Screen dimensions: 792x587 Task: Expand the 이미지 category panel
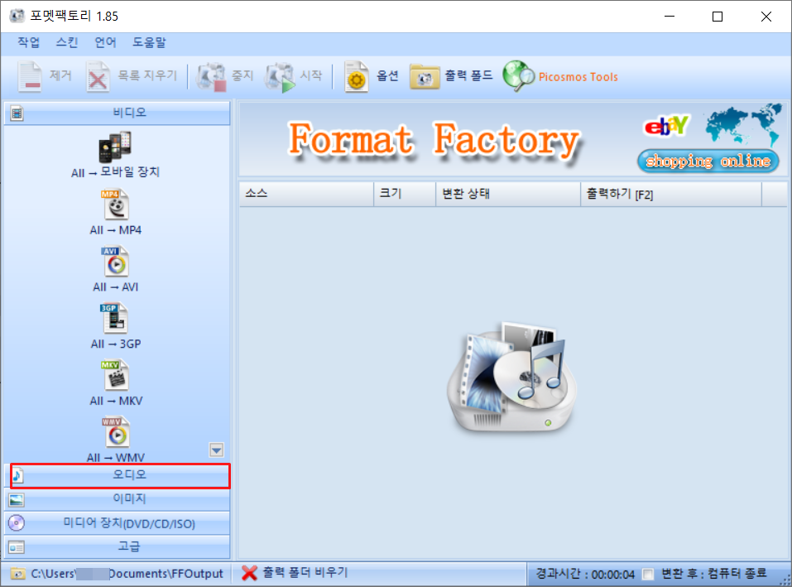click(118, 499)
